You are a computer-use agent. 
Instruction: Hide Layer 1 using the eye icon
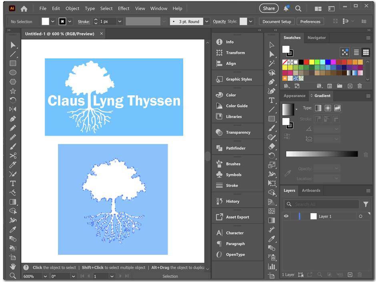point(286,216)
